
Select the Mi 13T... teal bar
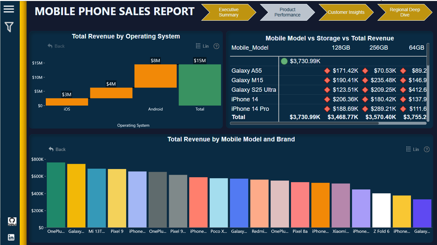click(97, 198)
